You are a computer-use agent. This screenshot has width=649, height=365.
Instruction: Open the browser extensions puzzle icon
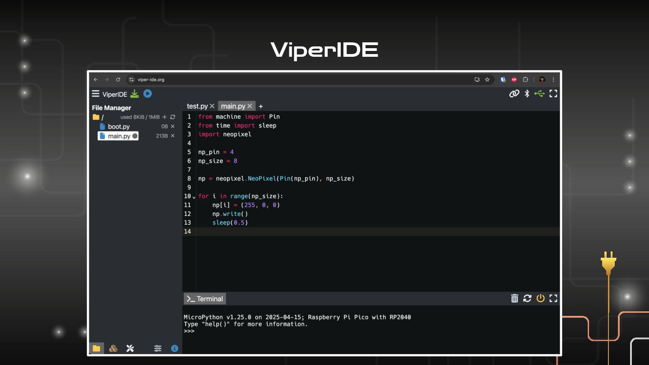coord(526,80)
